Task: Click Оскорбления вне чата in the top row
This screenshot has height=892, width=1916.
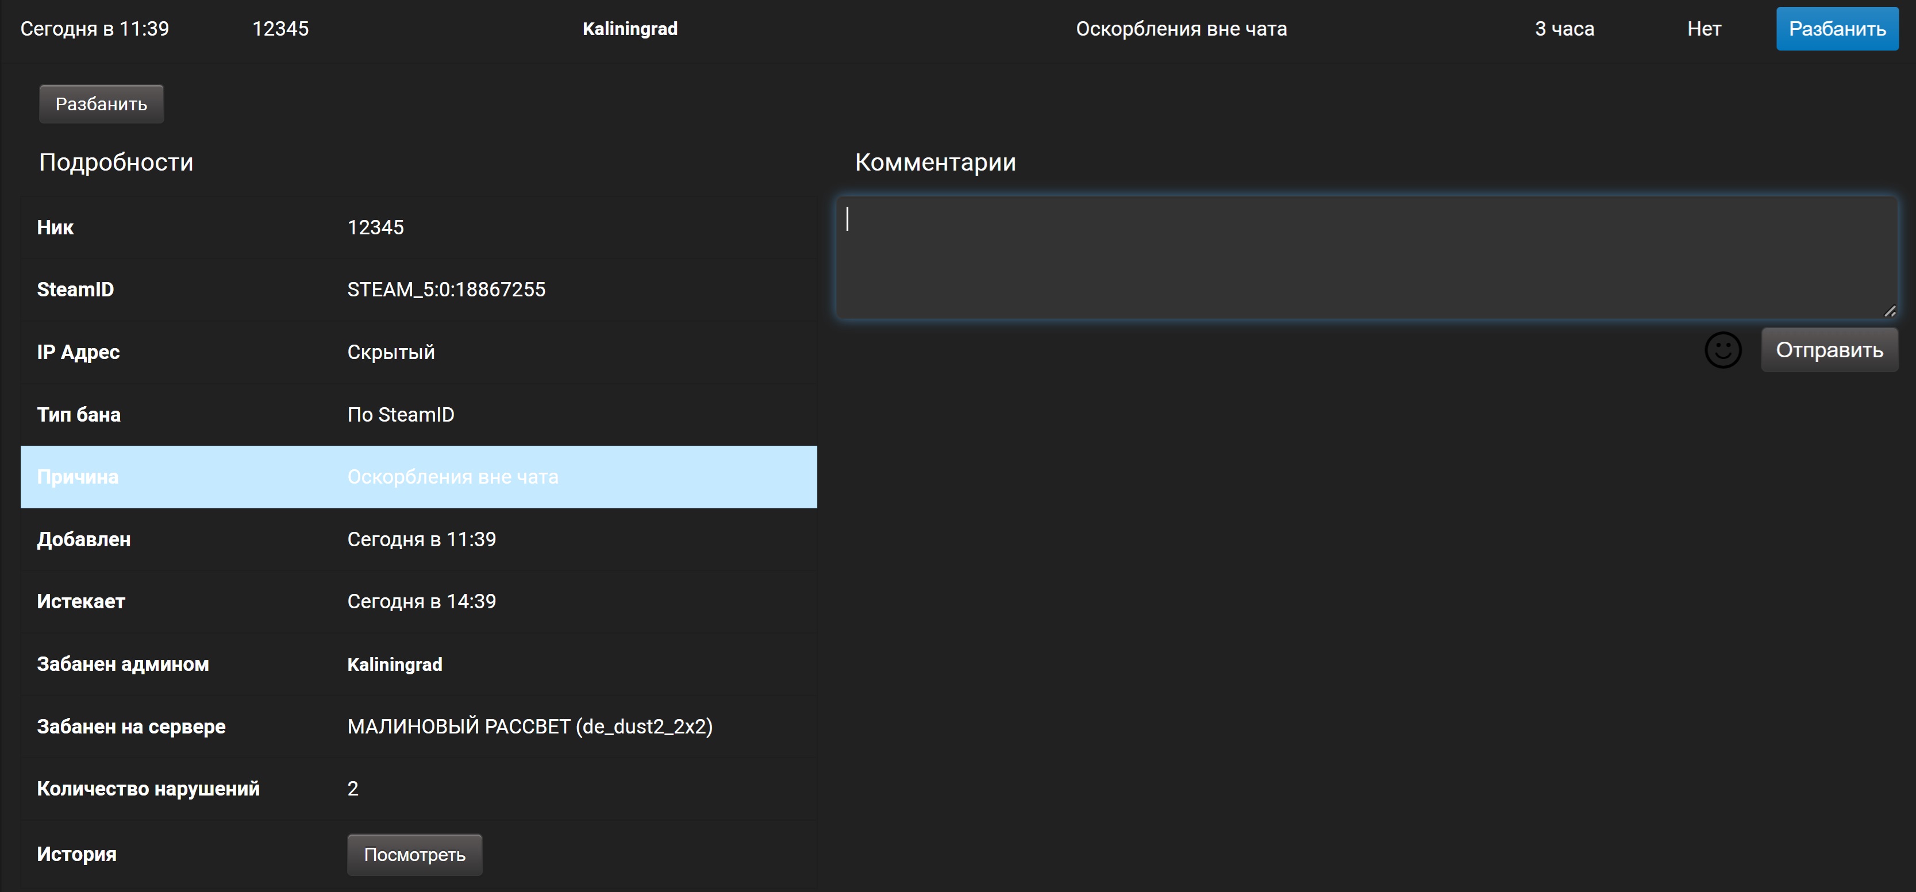Action: click(1180, 29)
